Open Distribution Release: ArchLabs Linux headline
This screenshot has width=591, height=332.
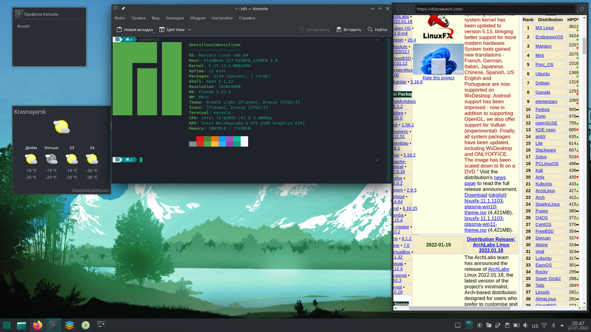point(491,245)
